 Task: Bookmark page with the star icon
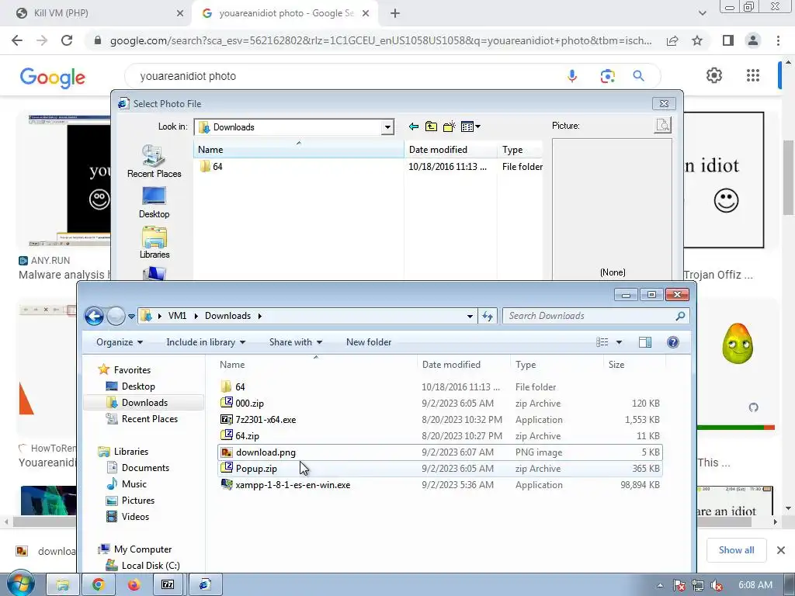(697, 40)
